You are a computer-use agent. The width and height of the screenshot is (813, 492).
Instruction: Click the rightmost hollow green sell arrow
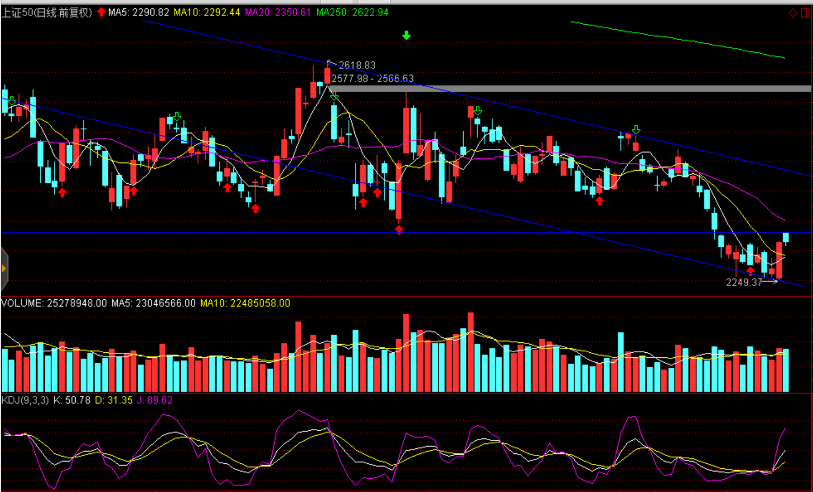point(636,130)
